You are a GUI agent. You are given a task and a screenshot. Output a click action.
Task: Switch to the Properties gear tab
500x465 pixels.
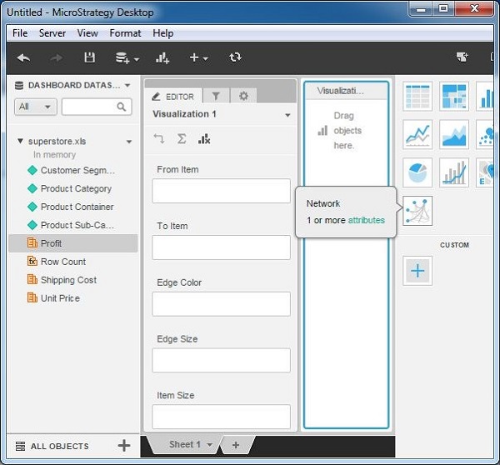pyautogui.click(x=243, y=96)
